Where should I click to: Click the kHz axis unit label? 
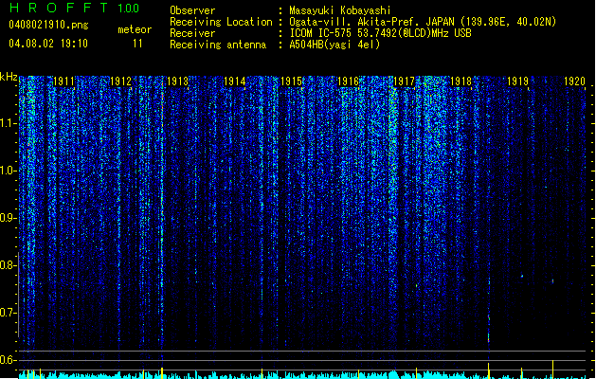(x=9, y=77)
